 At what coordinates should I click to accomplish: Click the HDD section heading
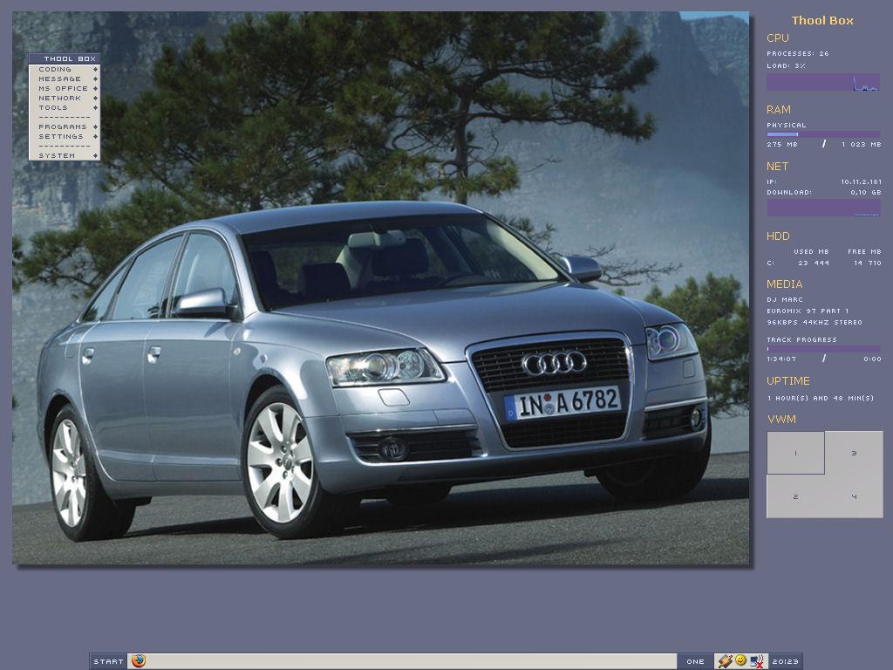pos(778,236)
